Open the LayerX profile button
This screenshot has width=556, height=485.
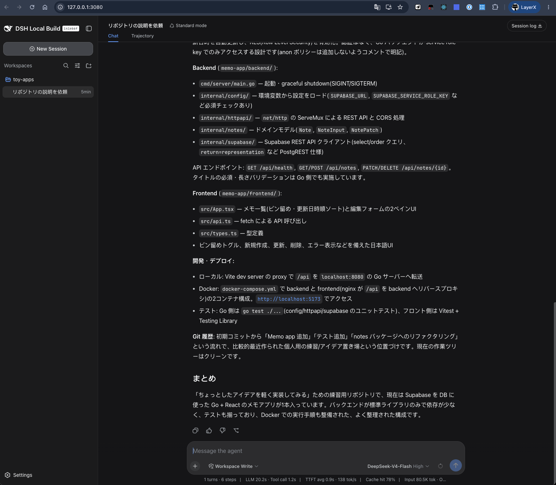tap(524, 7)
